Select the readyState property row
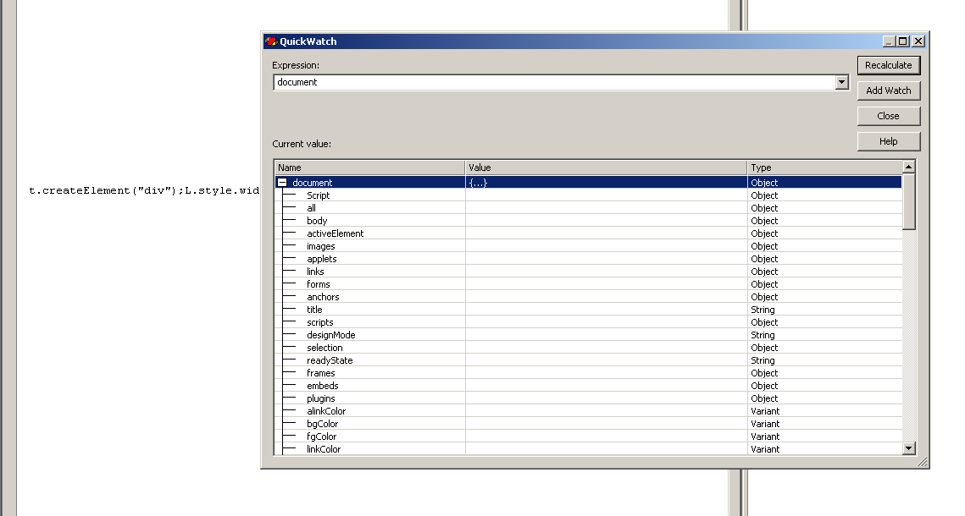965x516 pixels. click(x=330, y=360)
